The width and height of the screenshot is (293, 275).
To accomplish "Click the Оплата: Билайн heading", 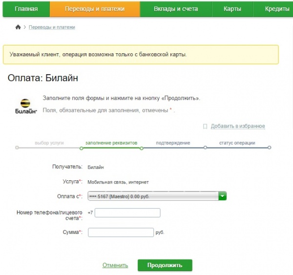I will click(x=43, y=78).
